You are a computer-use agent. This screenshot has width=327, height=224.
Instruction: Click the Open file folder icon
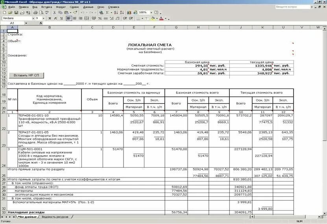tap(10, 13)
